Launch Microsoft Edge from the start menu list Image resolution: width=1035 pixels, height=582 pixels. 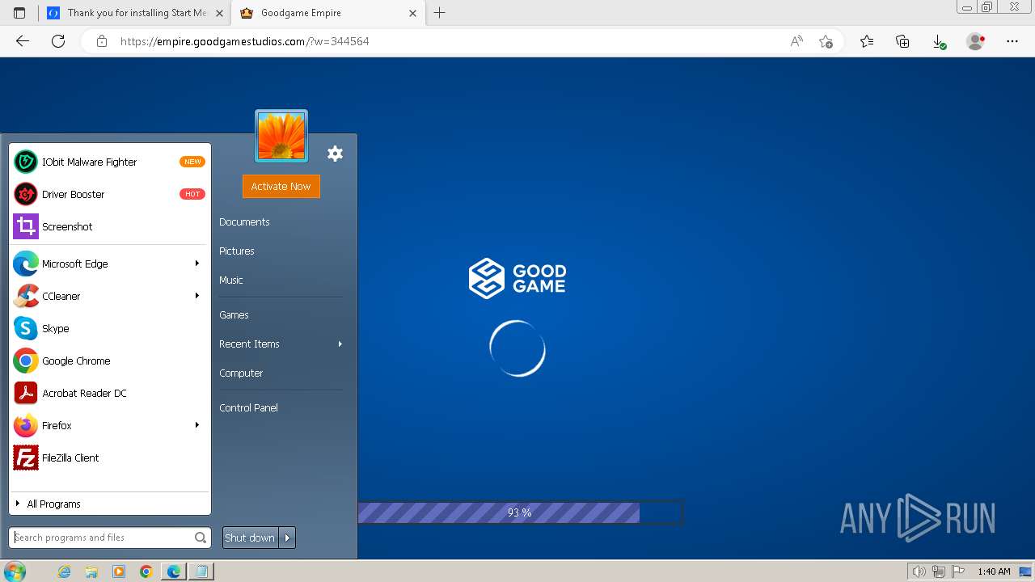tap(110, 264)
